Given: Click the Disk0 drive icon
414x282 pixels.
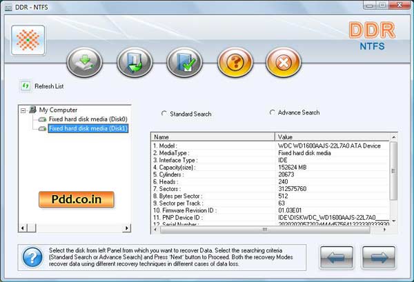Looking at the screenshot, I should pyautogui.click(x=42, y=119).
